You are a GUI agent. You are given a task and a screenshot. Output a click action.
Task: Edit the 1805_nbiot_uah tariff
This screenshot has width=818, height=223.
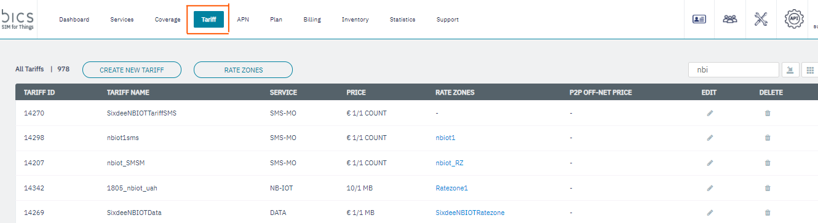click(x=710, y=188)
